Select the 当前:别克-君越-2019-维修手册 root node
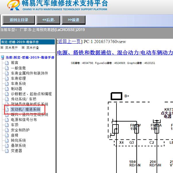 pyautogui.click(x=30, y=57)
